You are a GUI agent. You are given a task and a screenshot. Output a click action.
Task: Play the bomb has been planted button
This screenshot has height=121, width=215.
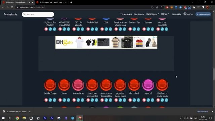coord(92,85)
